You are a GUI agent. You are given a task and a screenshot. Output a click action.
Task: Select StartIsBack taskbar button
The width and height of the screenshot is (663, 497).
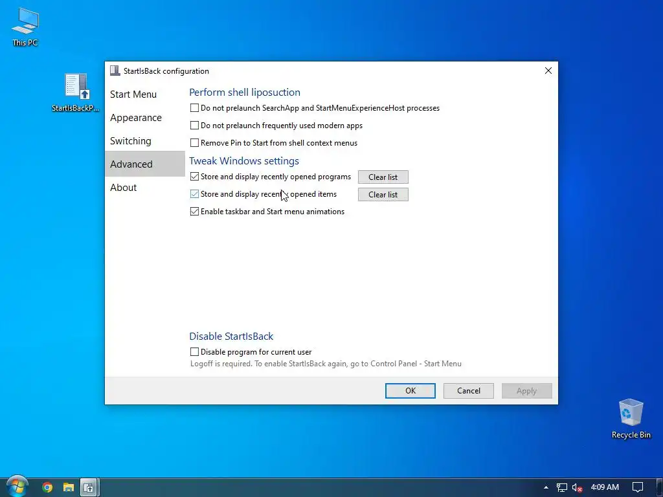click(x=89, y=487)
